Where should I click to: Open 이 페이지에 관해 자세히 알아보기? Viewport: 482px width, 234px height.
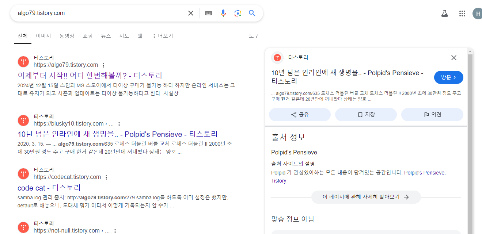tap(366, 197)
